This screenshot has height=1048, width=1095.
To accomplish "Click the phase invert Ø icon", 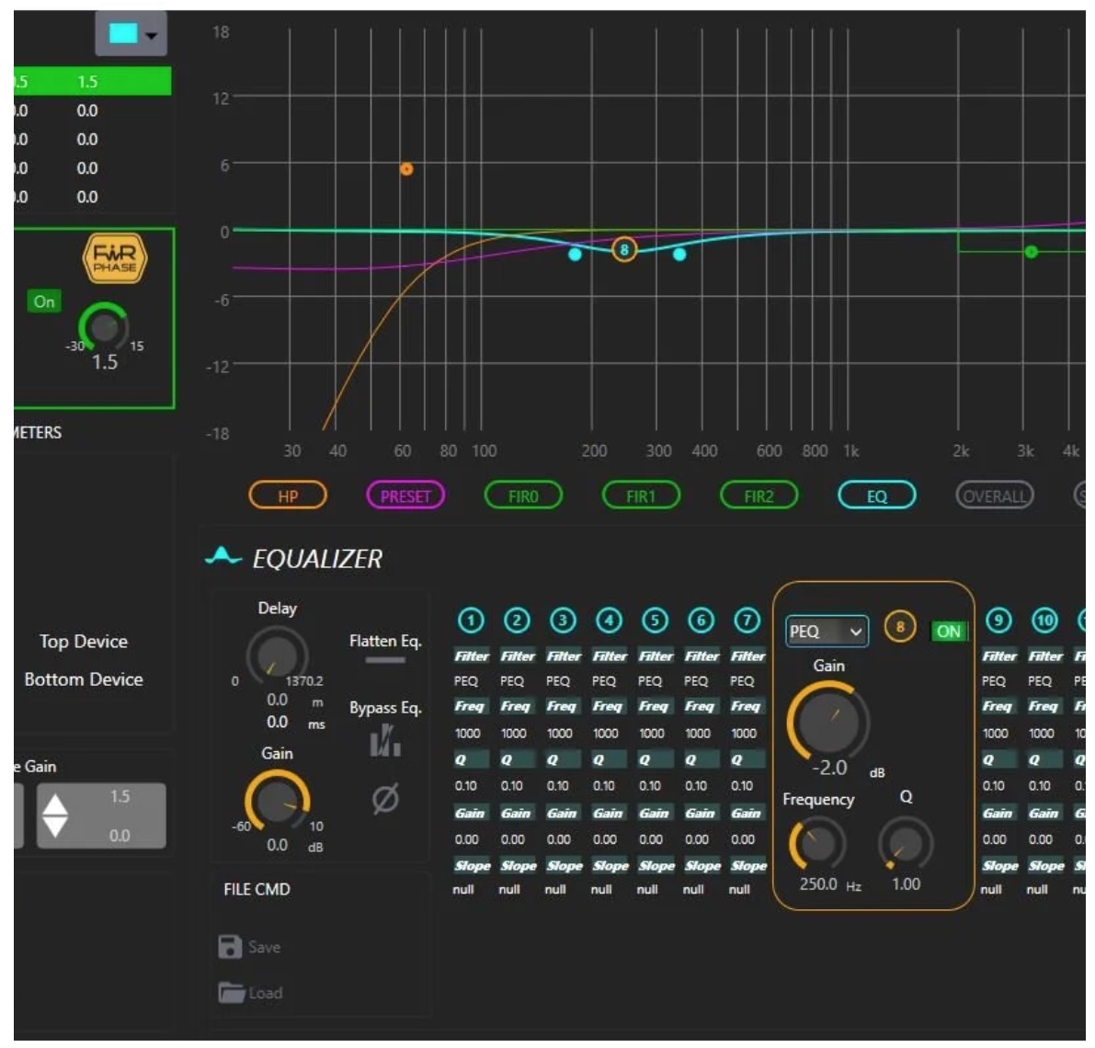I will pyautogui.click(x=385, y=799).
